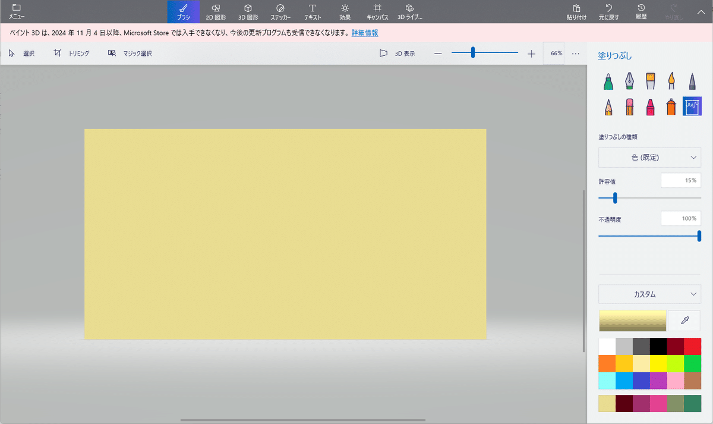The image size is (713, 424).
Task: Pick the light gray color swatch
Action: click(624, 346)
